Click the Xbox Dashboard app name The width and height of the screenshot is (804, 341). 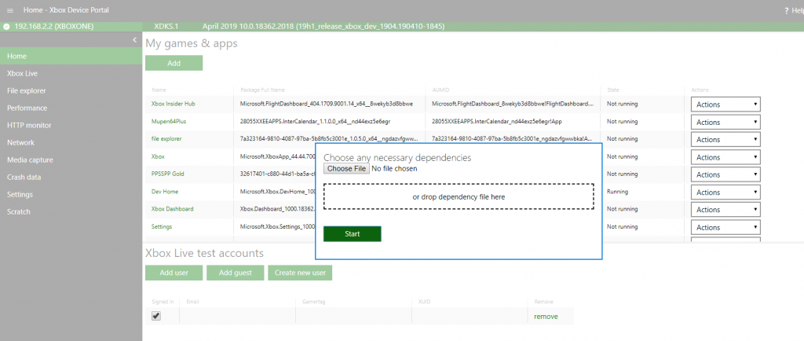tap(172, 209)
